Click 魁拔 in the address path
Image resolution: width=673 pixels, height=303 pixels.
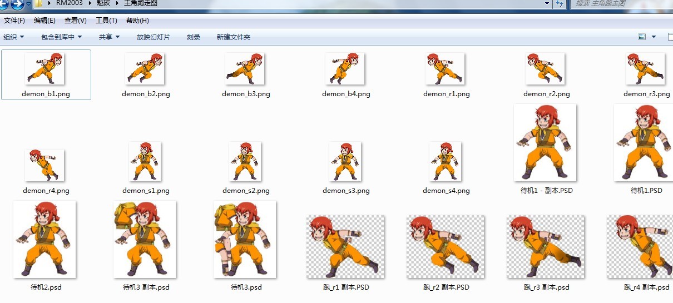pos(104,3)
